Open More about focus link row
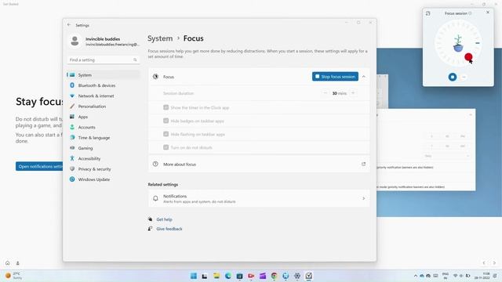Viewport: 502px width, 282px height. [259, 164]
